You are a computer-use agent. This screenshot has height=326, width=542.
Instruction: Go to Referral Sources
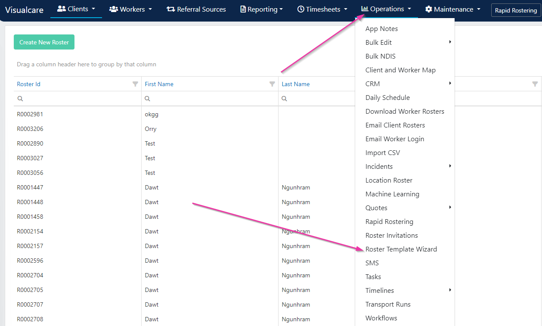point(196,9)
